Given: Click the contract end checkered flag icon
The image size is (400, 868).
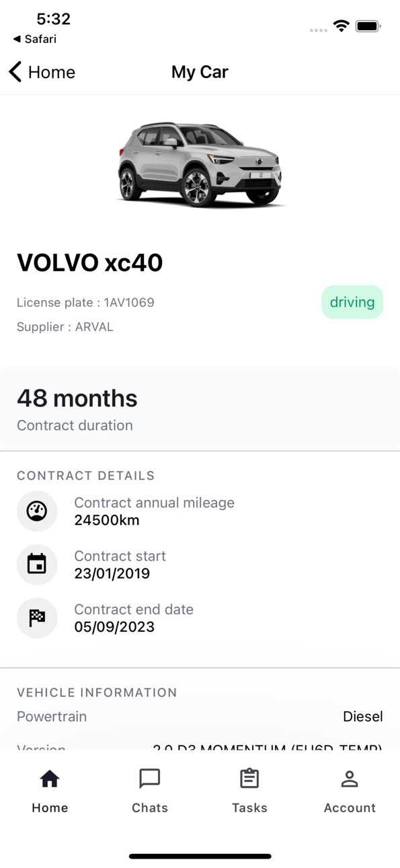Looking at the screenshot, I should [x=37, y=618].
